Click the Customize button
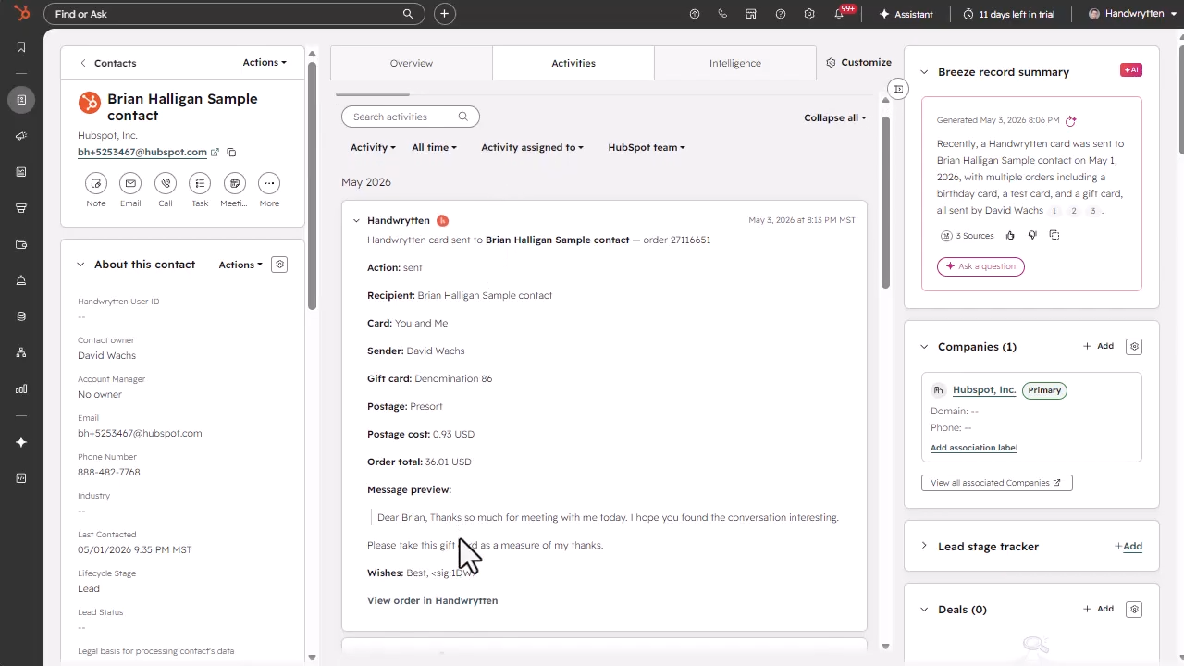 [x=858, y=62]
